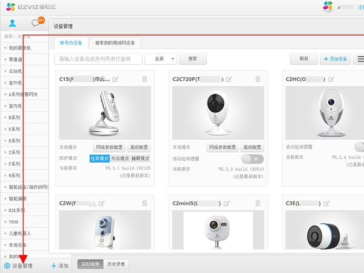Select 在家模式 for C1S
Viewport: 364px width, 273px height.
(99, 158)
